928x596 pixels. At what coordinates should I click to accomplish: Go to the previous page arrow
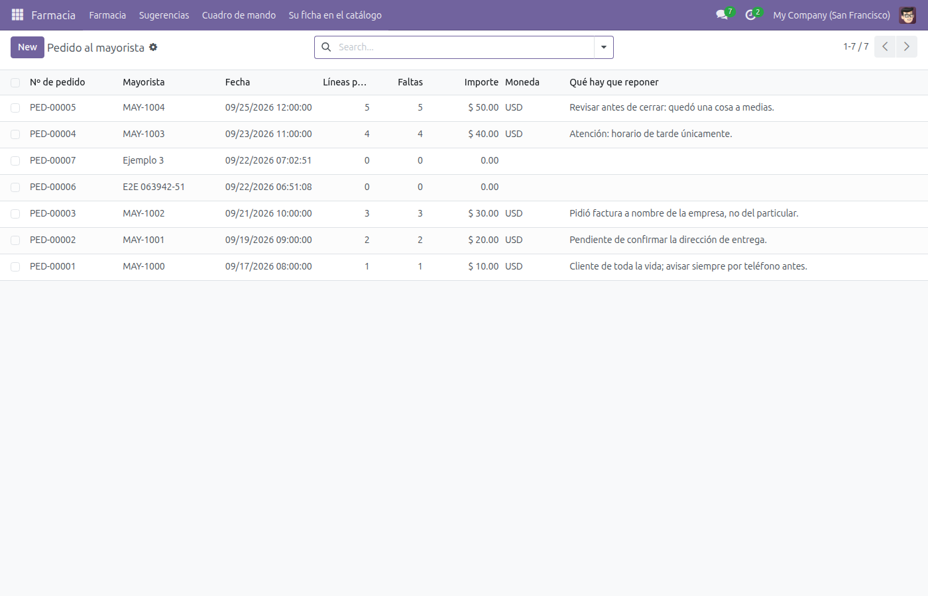885,46
